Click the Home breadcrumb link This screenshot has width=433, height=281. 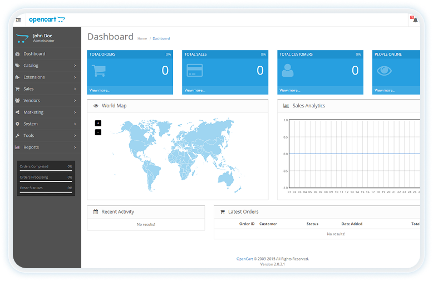142,38
